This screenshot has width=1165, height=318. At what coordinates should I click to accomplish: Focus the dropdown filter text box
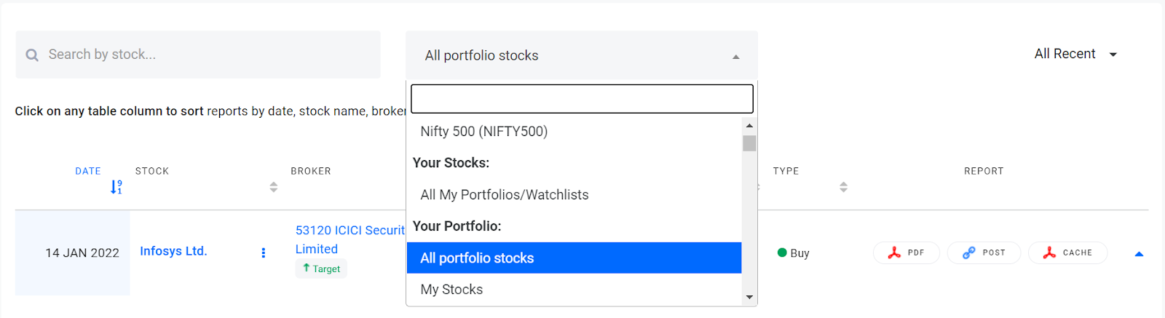pos(582,99)
